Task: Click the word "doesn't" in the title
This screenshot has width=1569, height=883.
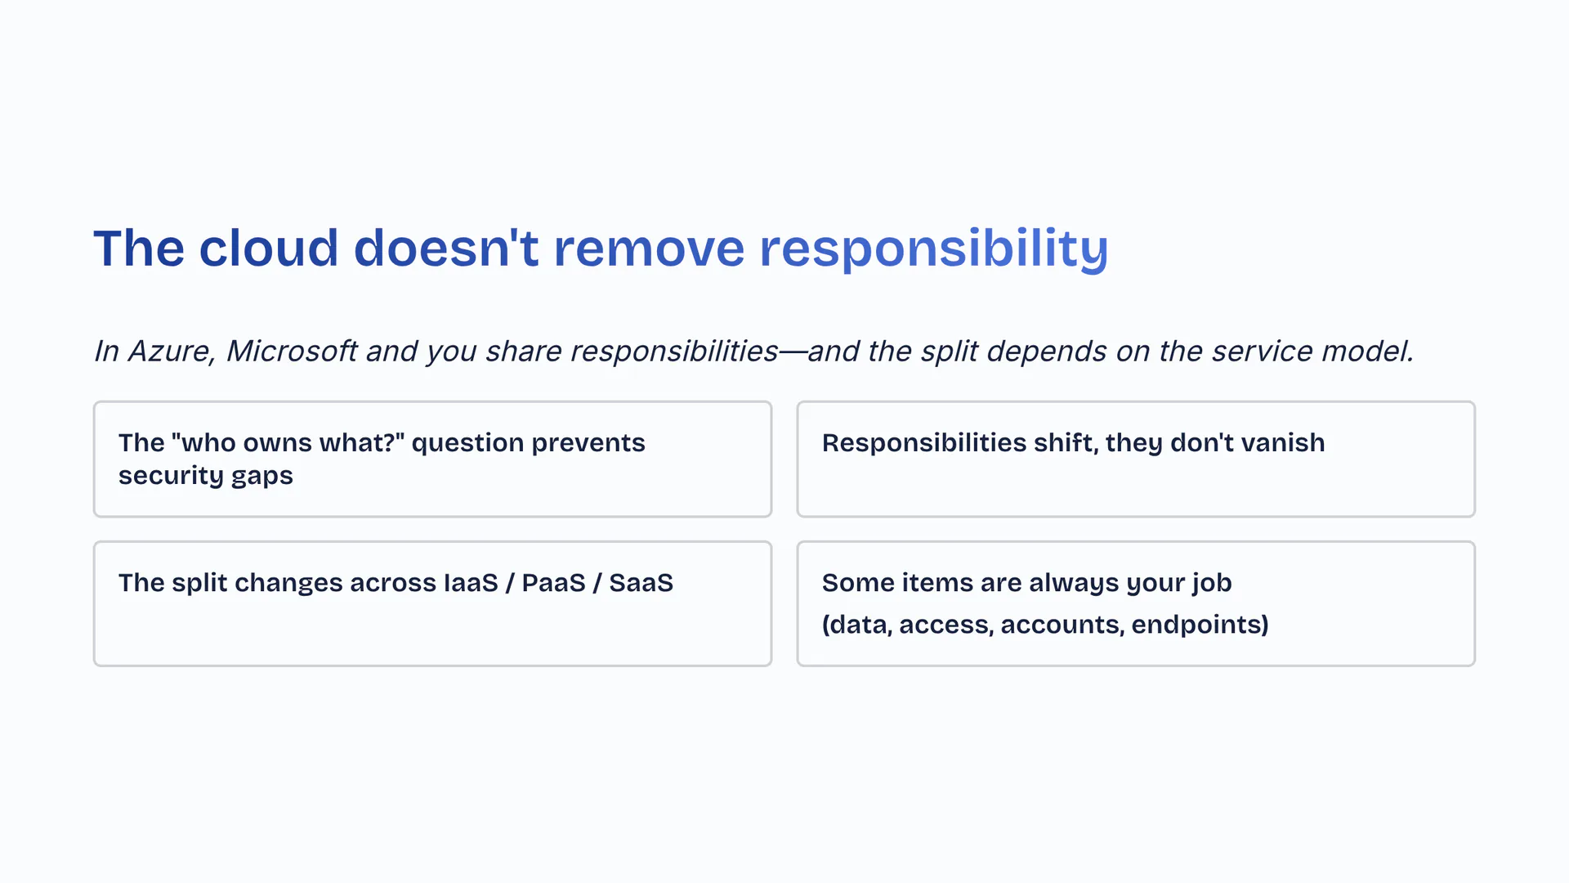Action: 446,248
